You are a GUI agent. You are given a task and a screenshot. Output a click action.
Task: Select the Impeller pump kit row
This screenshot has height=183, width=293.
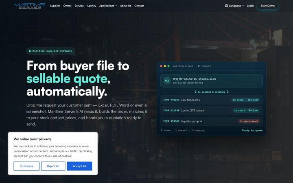pyautogui.click(x=212, y=121)
